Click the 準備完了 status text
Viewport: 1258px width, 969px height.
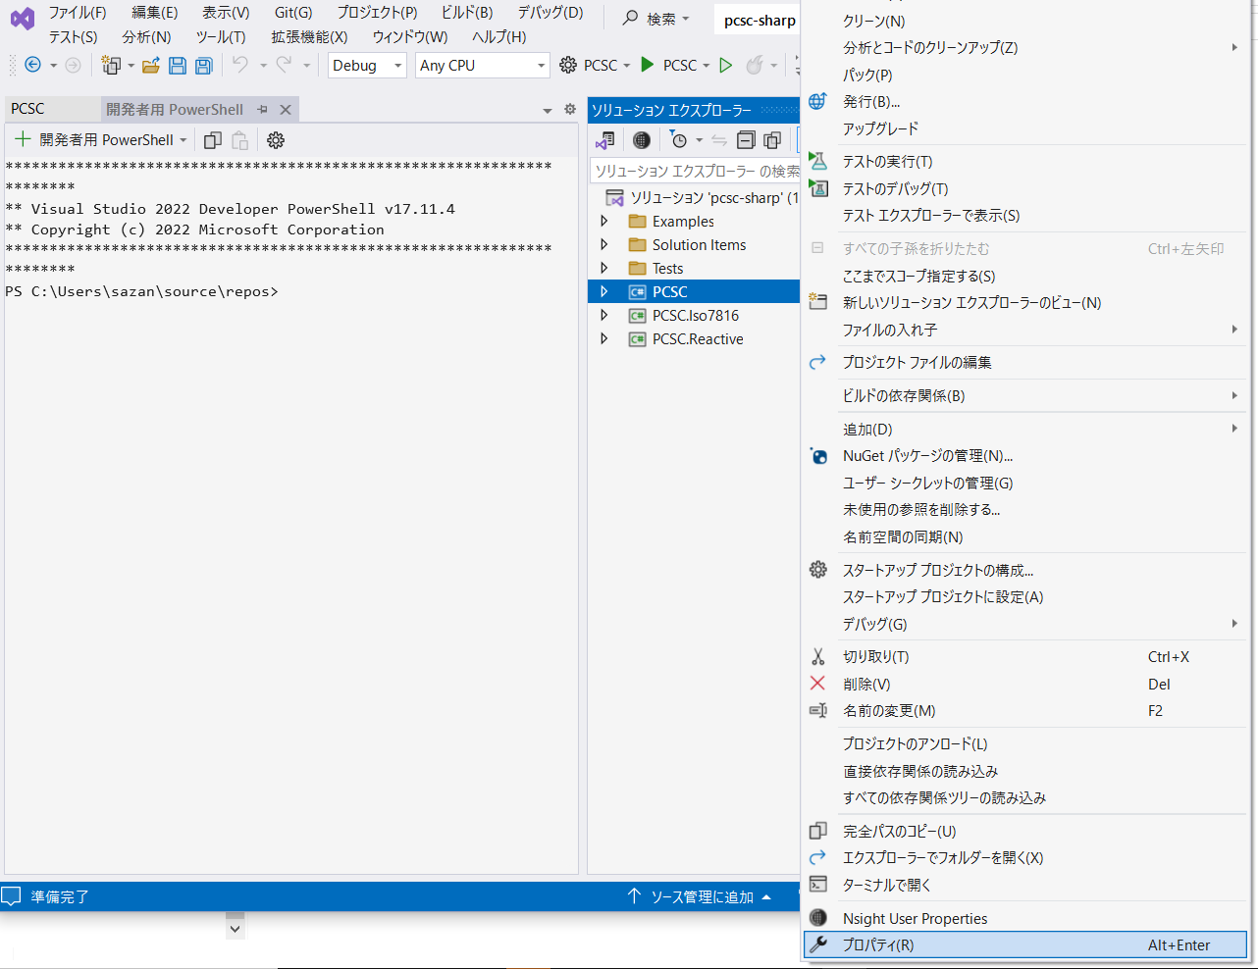click(60, 896)
